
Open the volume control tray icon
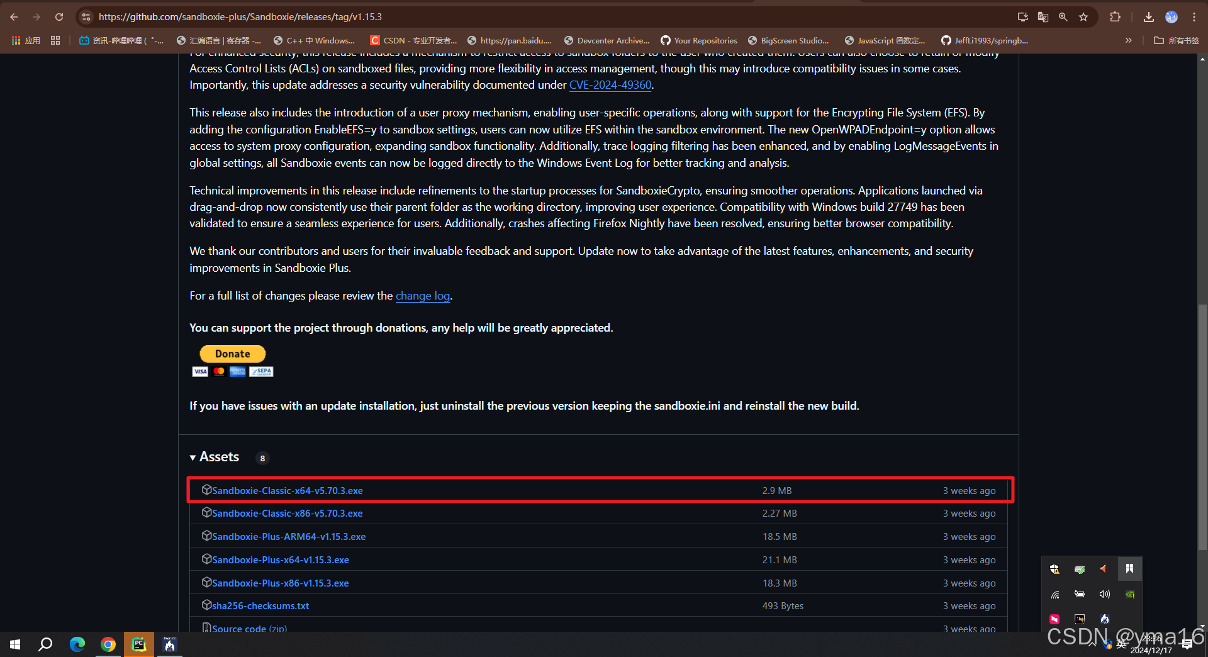(x=1104, y=594)
